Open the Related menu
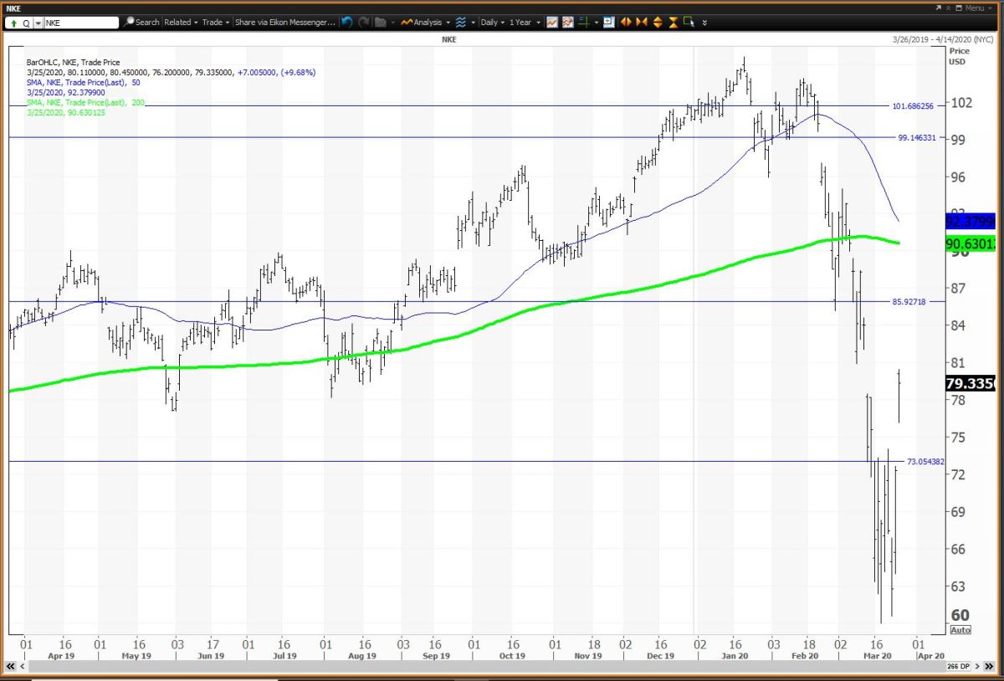This screenshot has height=681, width=1004. coord(180,23)
